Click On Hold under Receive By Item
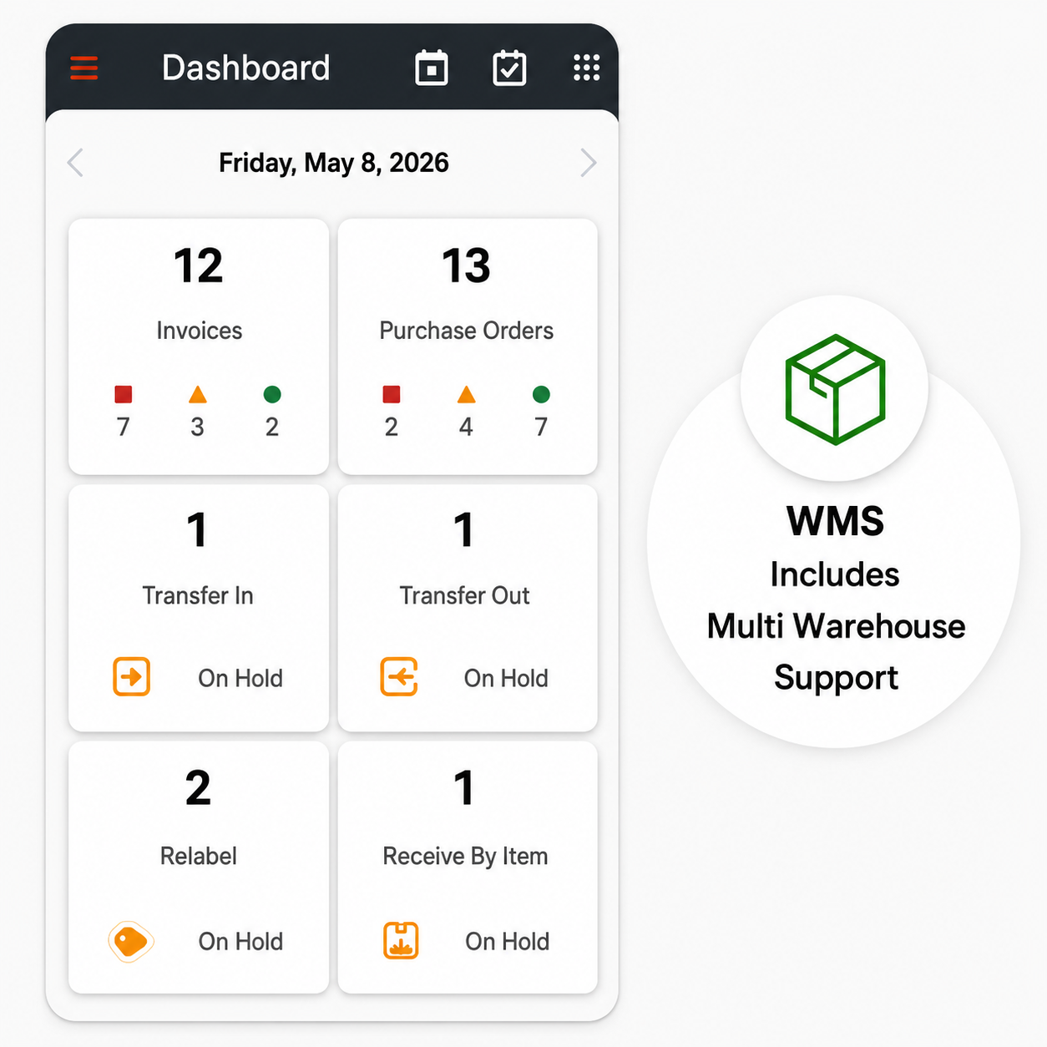This screenshot has height=1047, width=1047. 508,941
